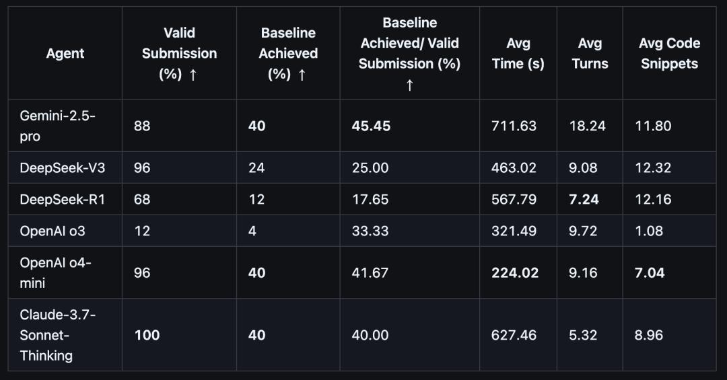Click the Gemini-2.5-pro agent name
727x380 pixels.
coord(57,126)
